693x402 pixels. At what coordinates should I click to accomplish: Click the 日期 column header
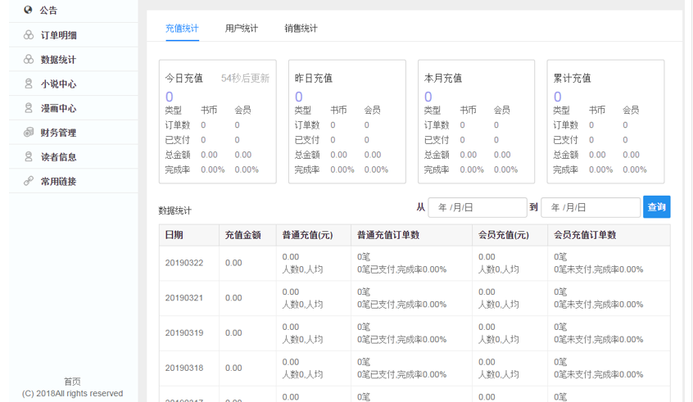(x=174, y=235)
